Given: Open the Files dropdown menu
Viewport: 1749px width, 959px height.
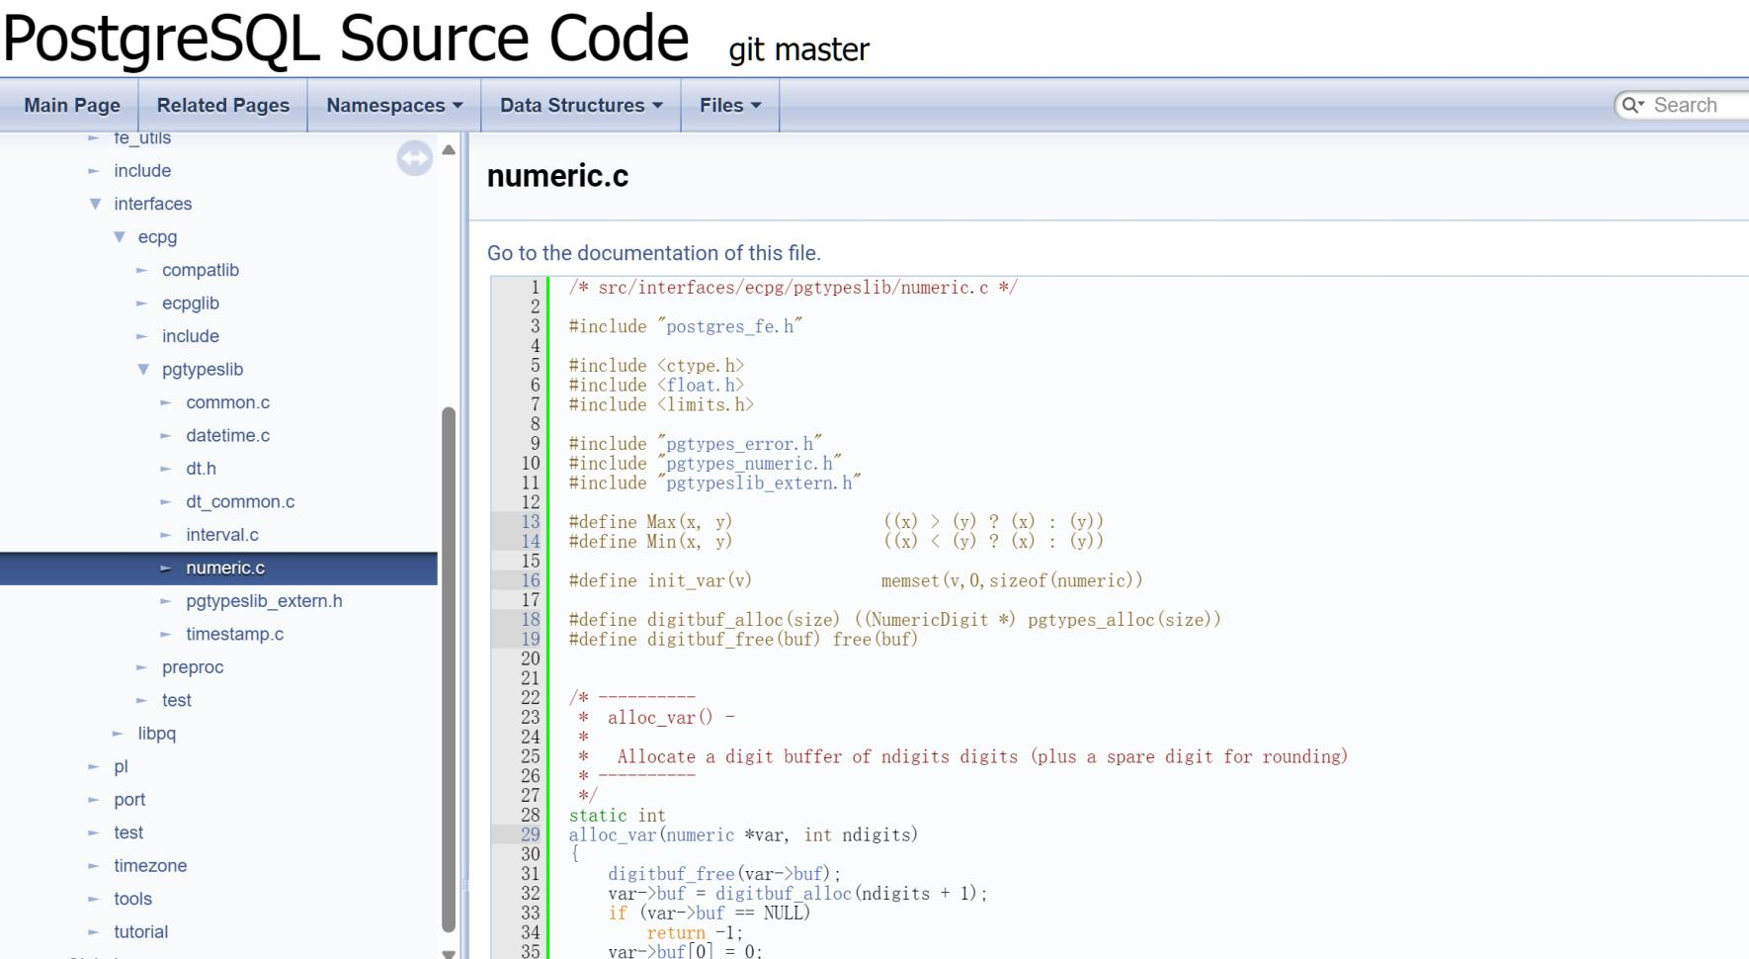Looking at the screenshot, I should point(730,105).
